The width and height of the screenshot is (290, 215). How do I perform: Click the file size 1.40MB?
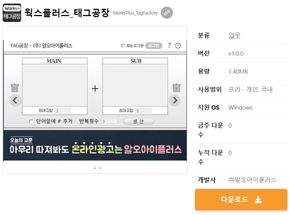tap(238, 72)
